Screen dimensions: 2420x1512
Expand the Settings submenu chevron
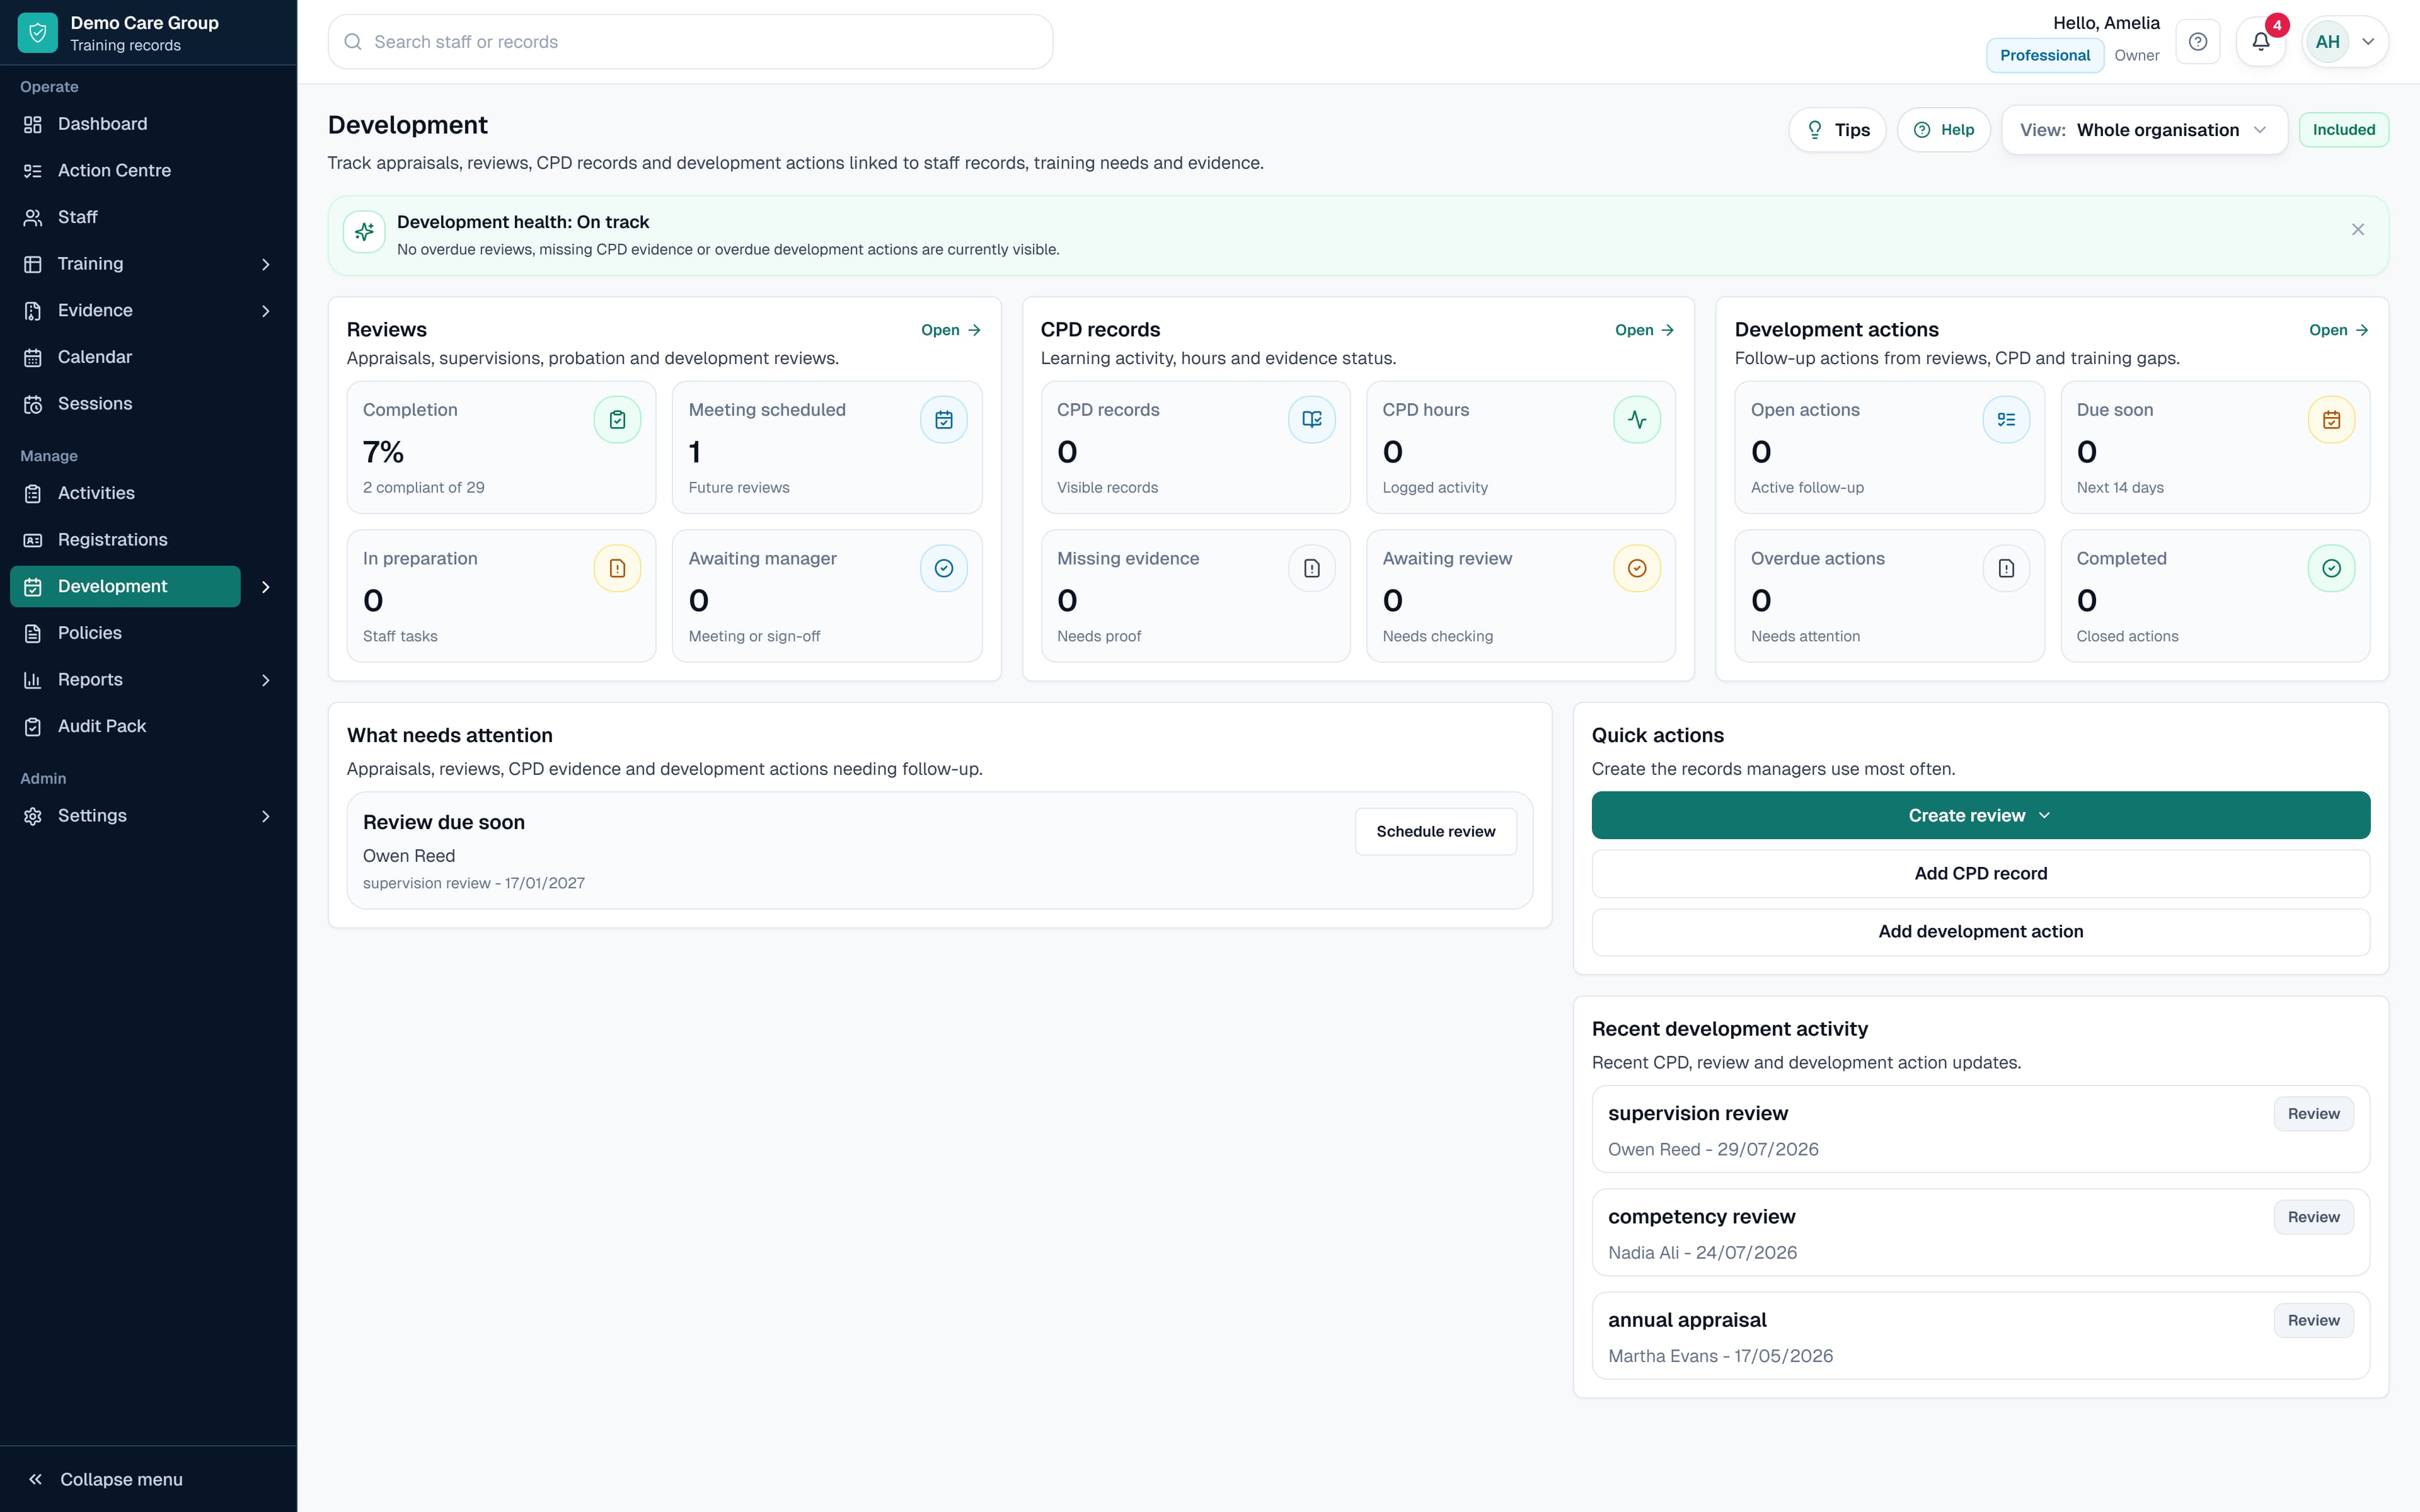click(265, 816)
